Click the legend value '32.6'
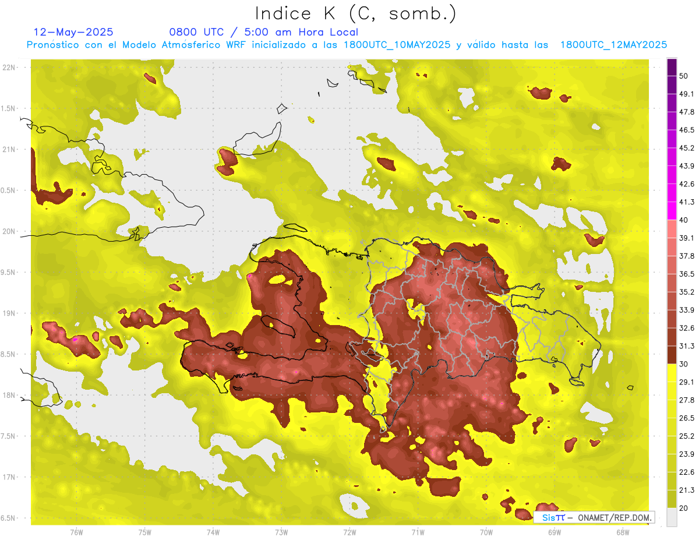The width and height of the screenshot is (699, 540). 686,328
